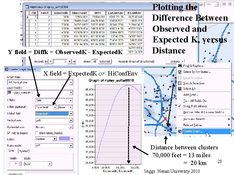The width and height of the screenshot is (234, 175).
Task: Open the X label field dropdown
Action: click(71, 113)
